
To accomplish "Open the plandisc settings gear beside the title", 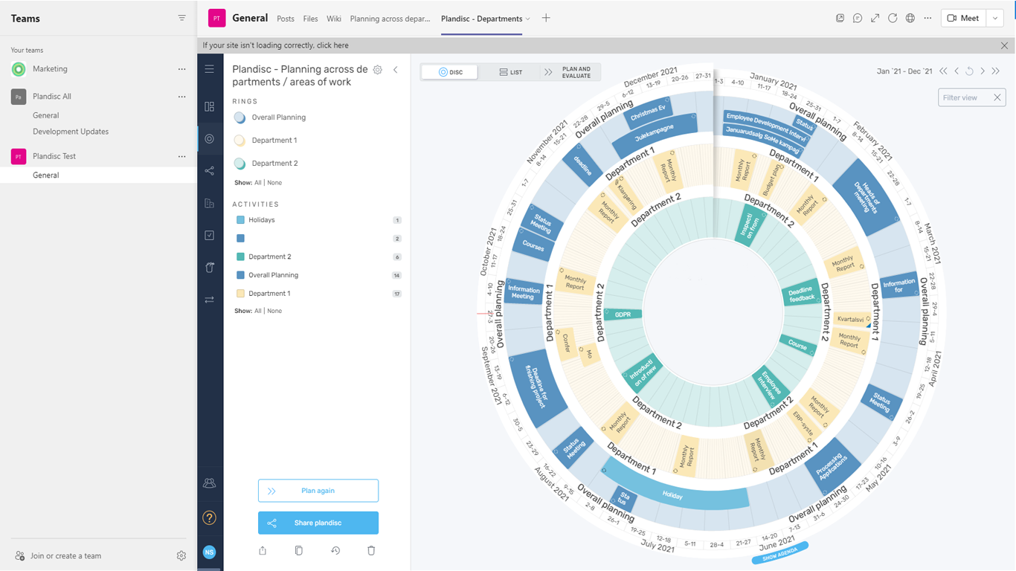I will [378, 70].
